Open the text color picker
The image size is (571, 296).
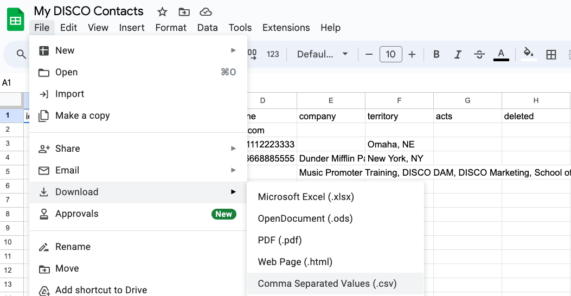click(501, 54)
